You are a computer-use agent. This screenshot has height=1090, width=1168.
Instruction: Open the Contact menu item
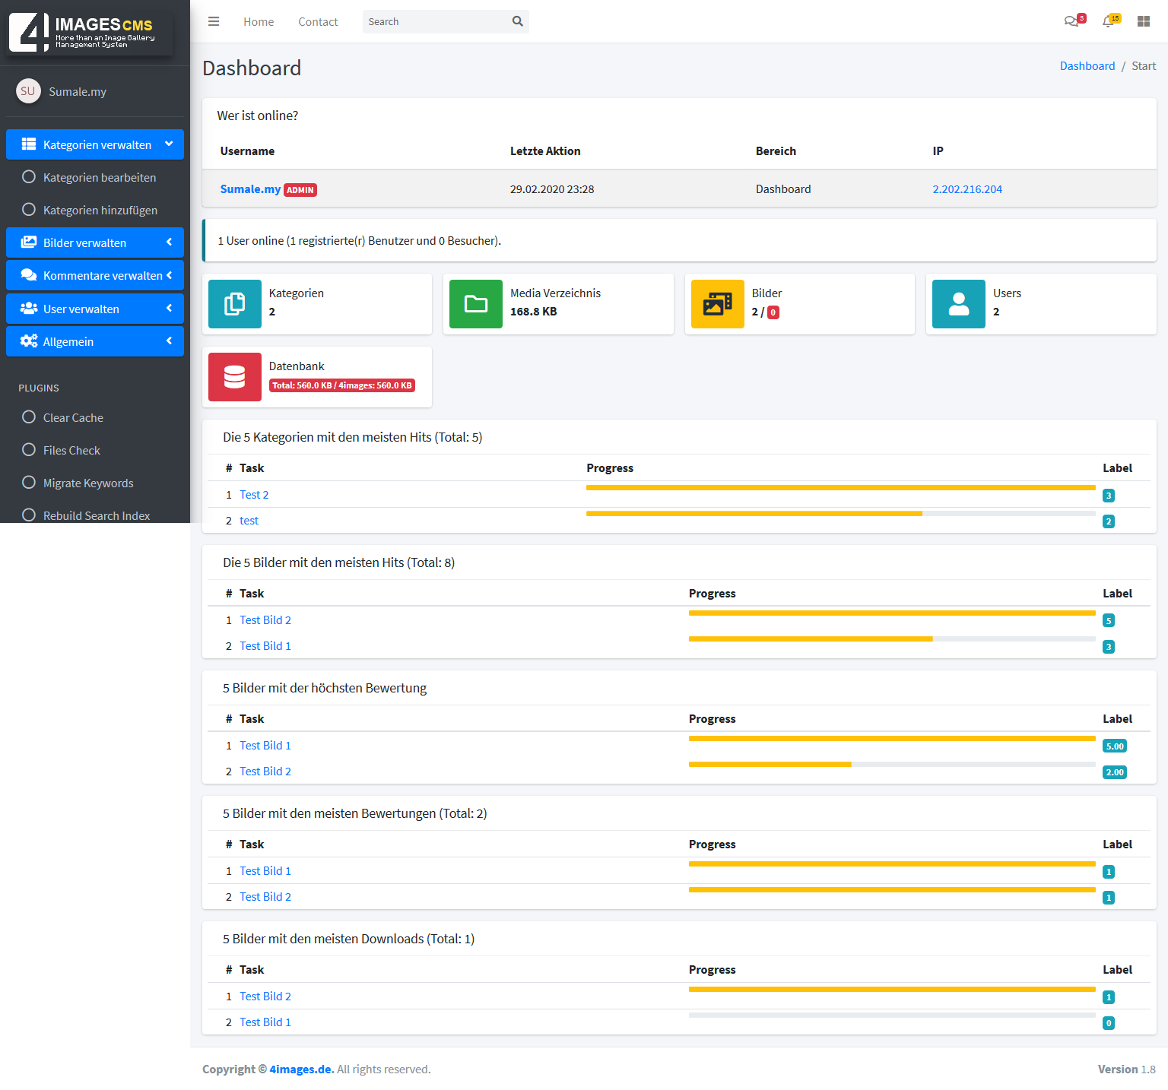tap(318, 22)
